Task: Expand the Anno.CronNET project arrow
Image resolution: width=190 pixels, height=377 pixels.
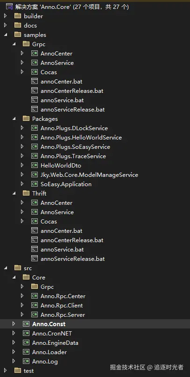Action: pyautogui.click(x=14, y=333)
